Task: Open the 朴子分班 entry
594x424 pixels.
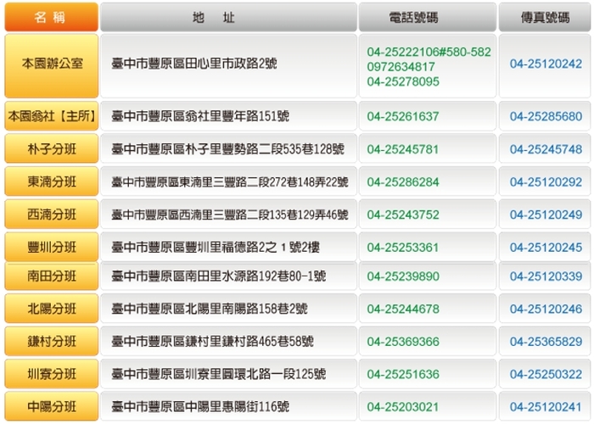Action: click(52, 149)
